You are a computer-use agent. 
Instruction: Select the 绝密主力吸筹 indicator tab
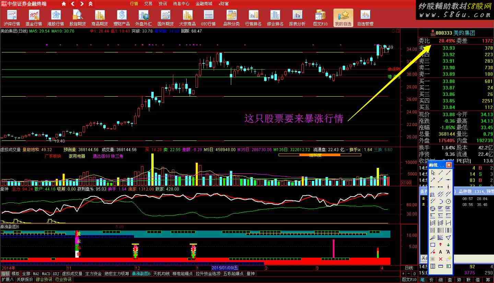(117, 274)
